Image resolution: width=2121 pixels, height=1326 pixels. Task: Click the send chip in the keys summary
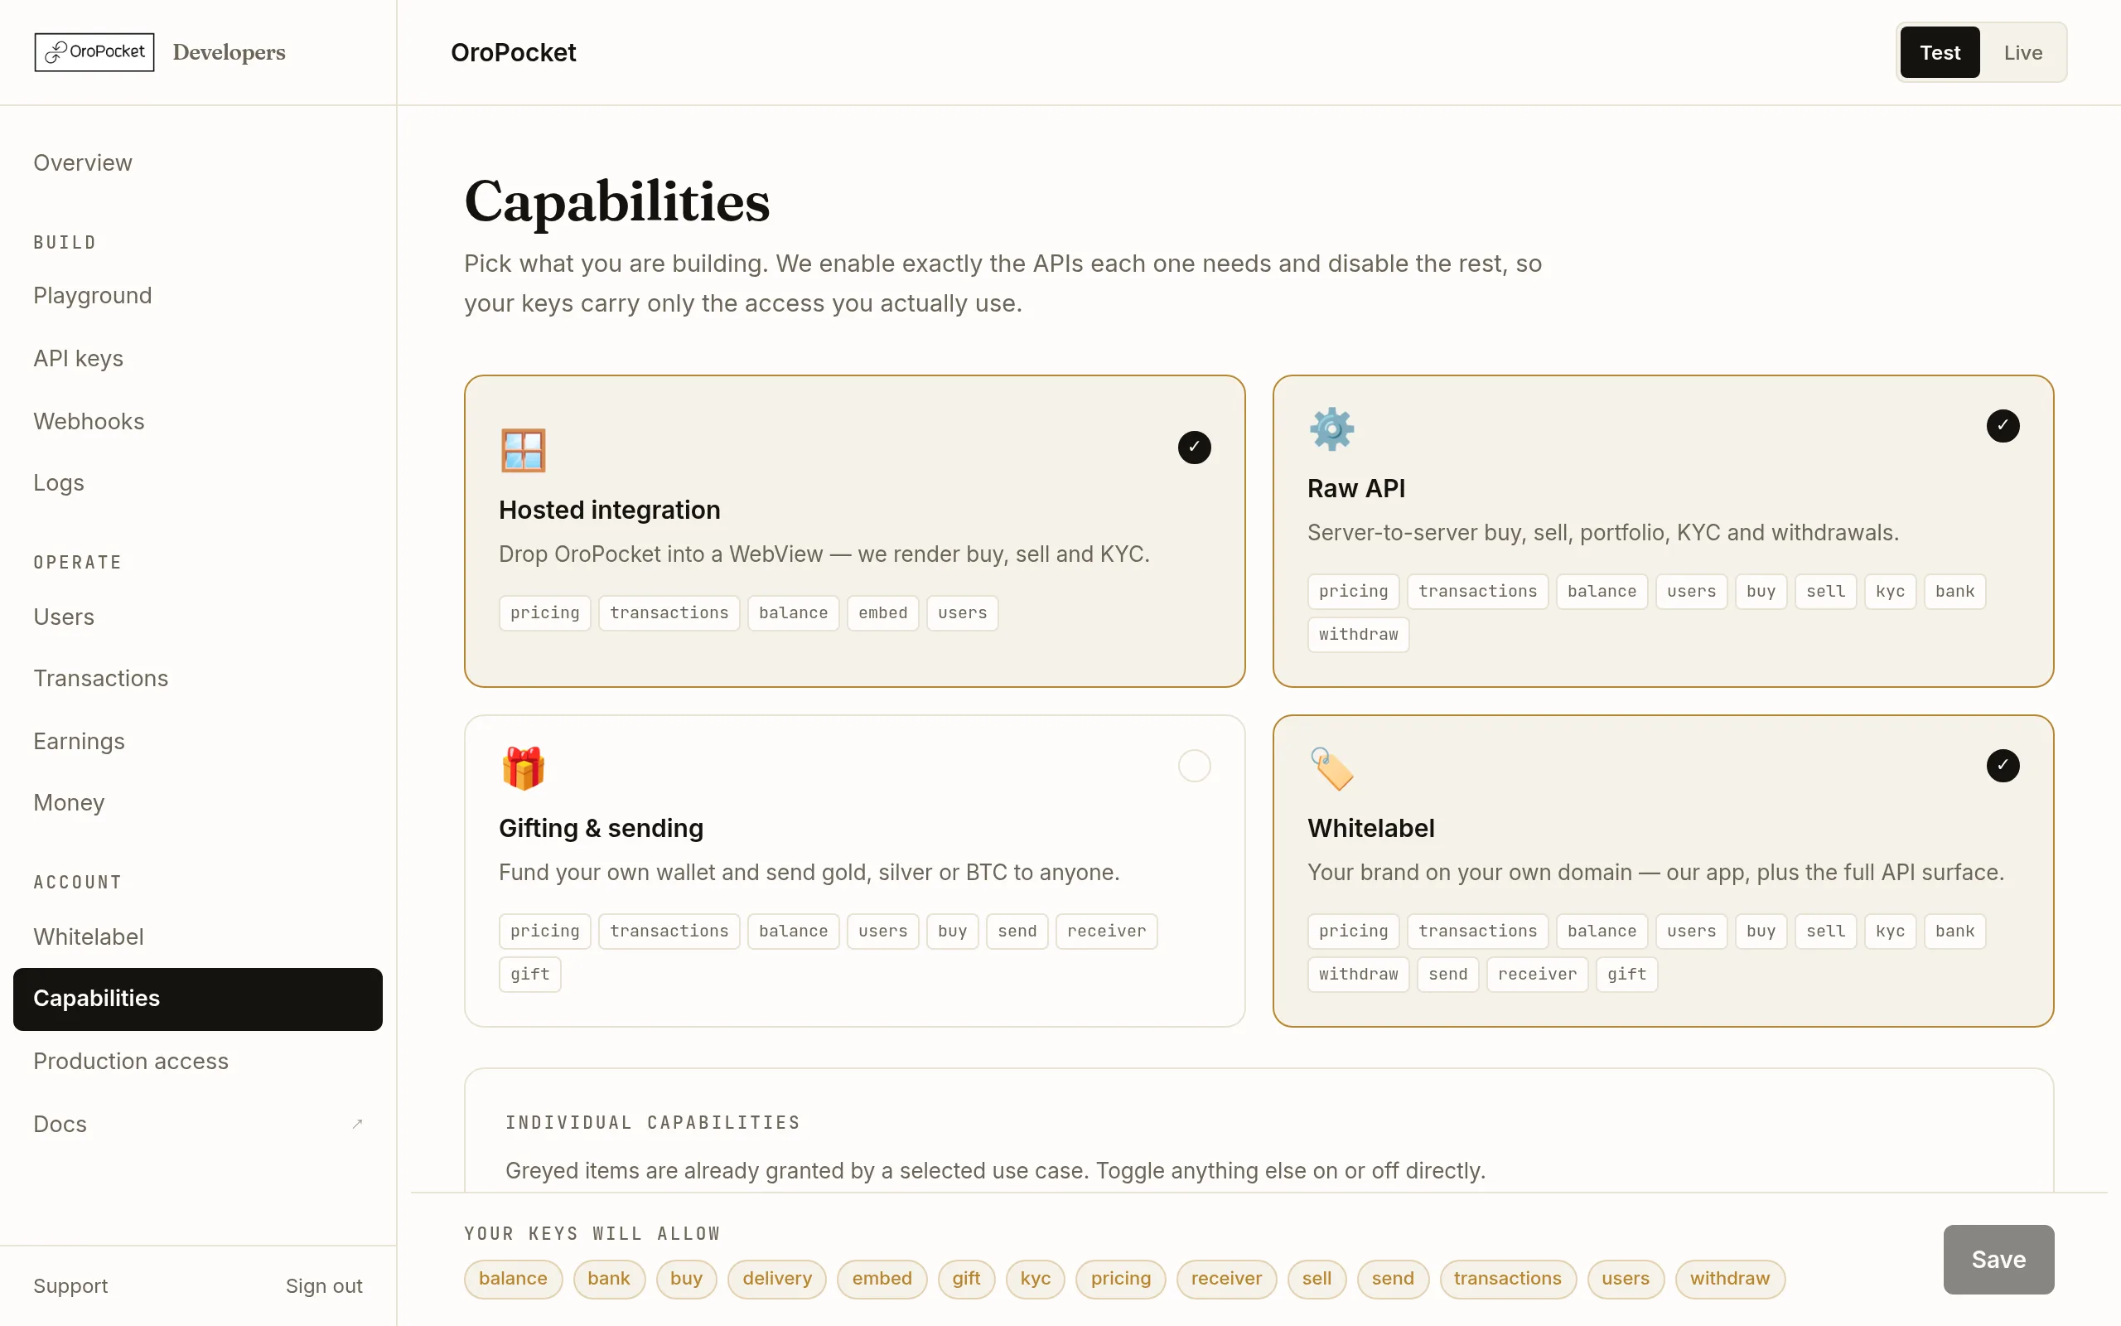1393,1279
